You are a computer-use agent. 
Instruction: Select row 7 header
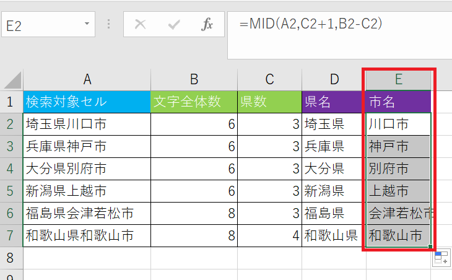click(x=11, y=235)
